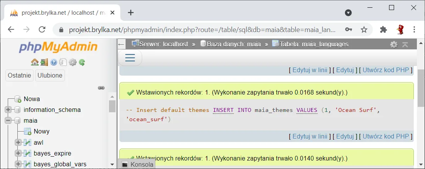Click the maia database icon
Screen dimensions: 425x169
pyautogui.click(x=18, y=120)
